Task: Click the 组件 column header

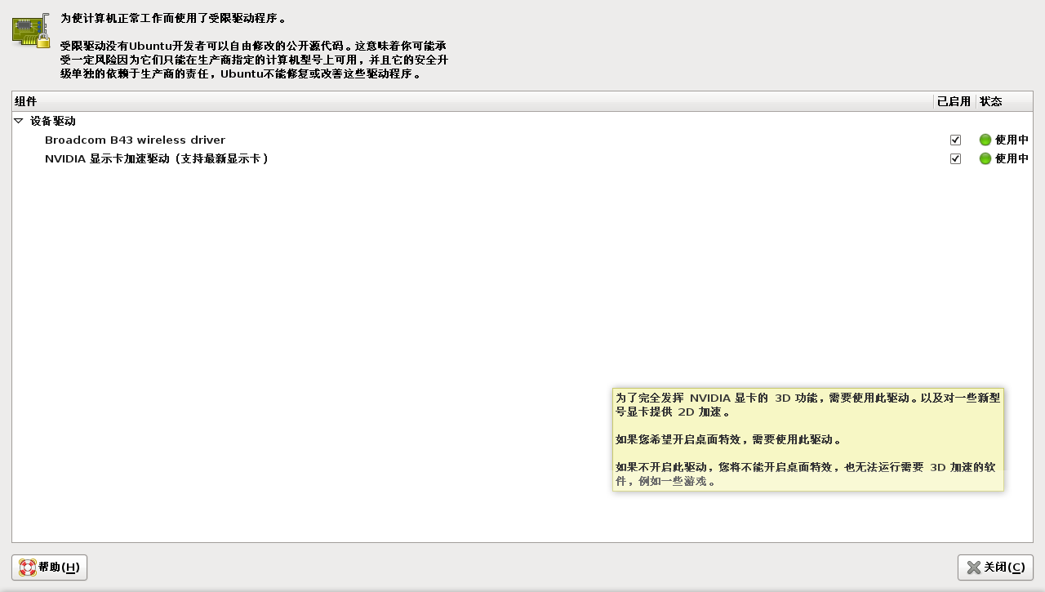Action: pyautogui.click(x=472, y=101)
